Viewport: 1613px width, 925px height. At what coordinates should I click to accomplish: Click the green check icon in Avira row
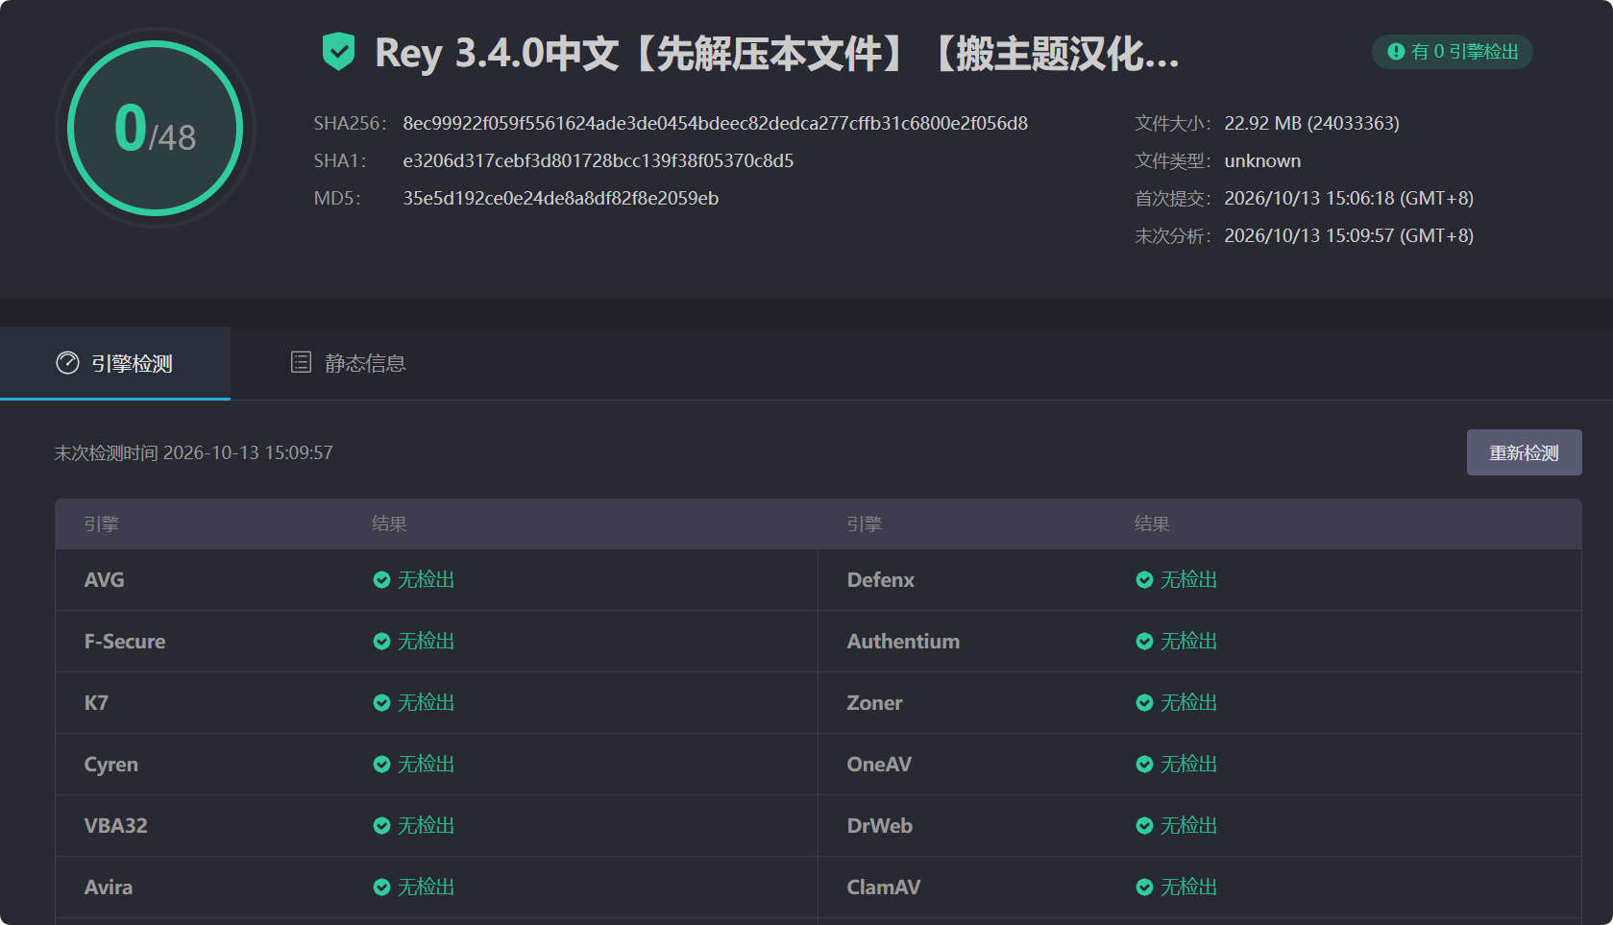(x=381, y=888)
